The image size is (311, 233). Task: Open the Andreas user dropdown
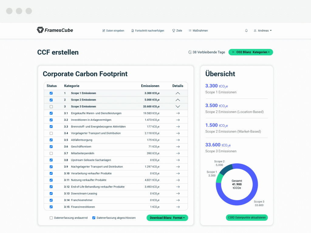coord(263,31)
